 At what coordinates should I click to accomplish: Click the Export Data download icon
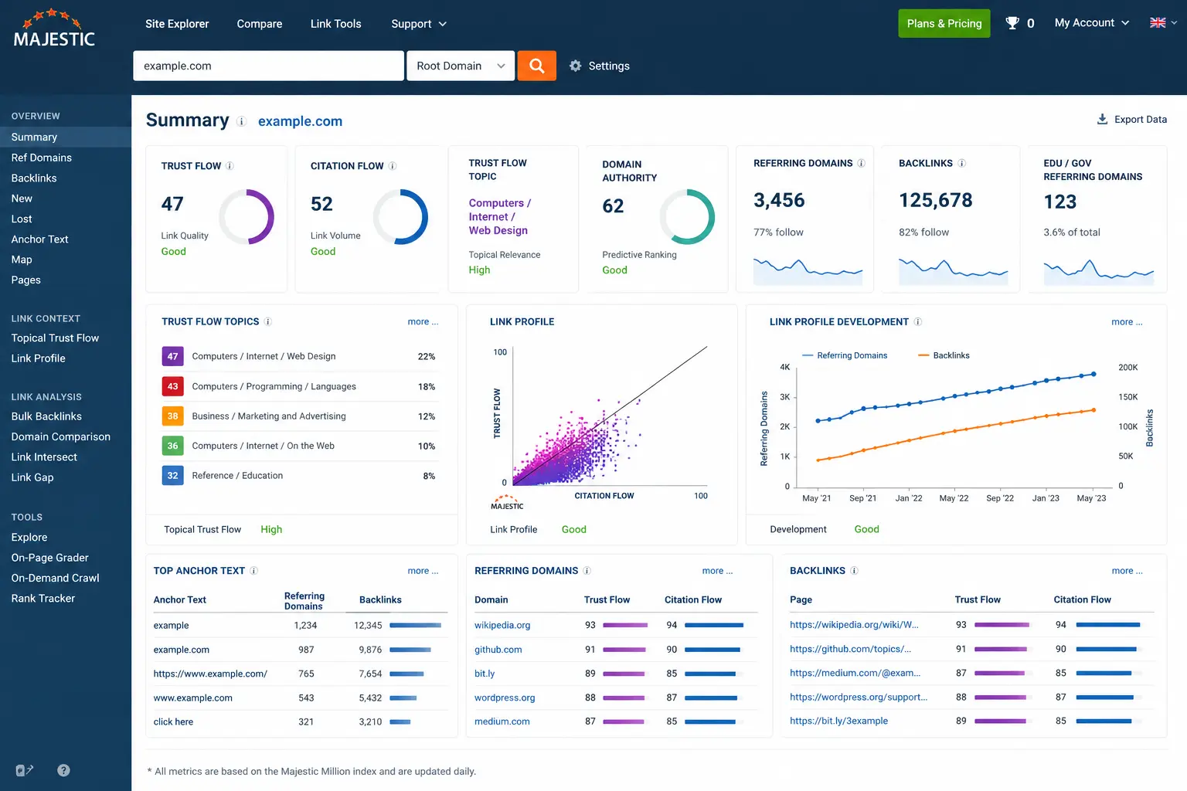[1102, 119]
